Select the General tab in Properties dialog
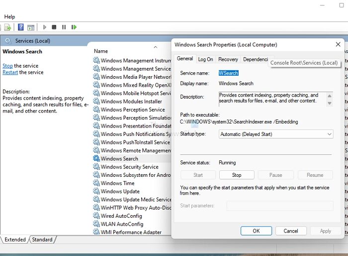The width and height of the screenshot is (348, 256). [x=184, y=59]
